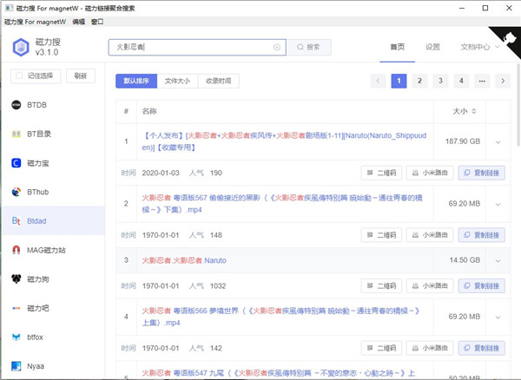
Task: Expand details for the 粤语版566 result
Action: click(498, 318)
